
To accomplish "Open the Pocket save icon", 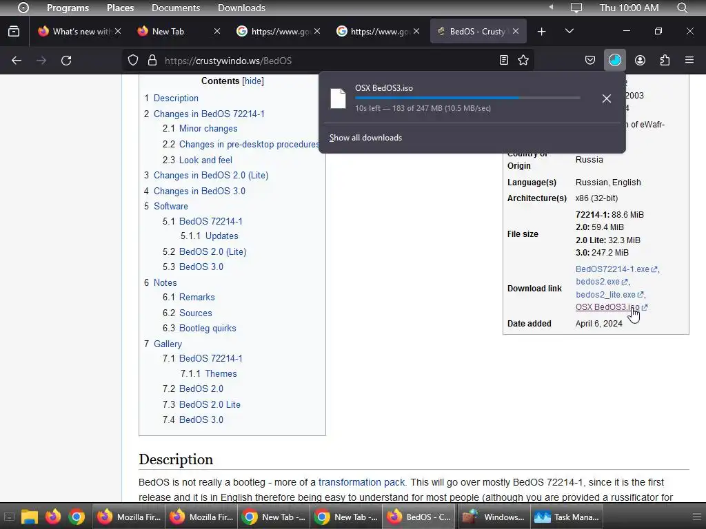I will (x=590, y=61).
